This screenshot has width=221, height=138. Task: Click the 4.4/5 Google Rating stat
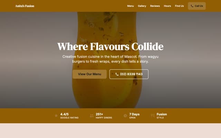click(x=67, y=116)
